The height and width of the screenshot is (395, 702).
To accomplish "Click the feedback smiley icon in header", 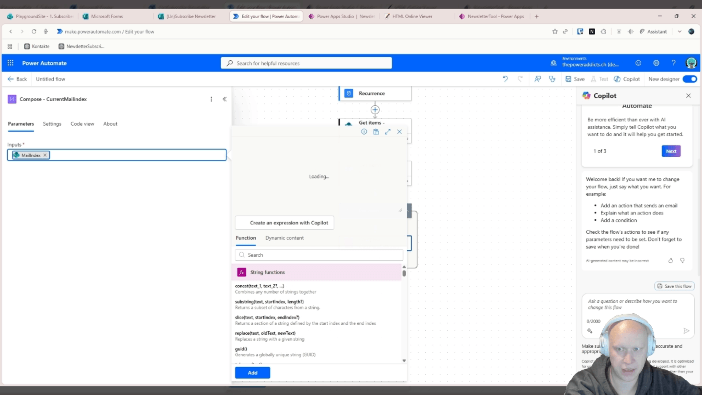I will point(638,63).
